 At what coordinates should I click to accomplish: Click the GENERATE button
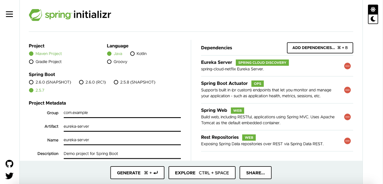click(x=137, y=173)
